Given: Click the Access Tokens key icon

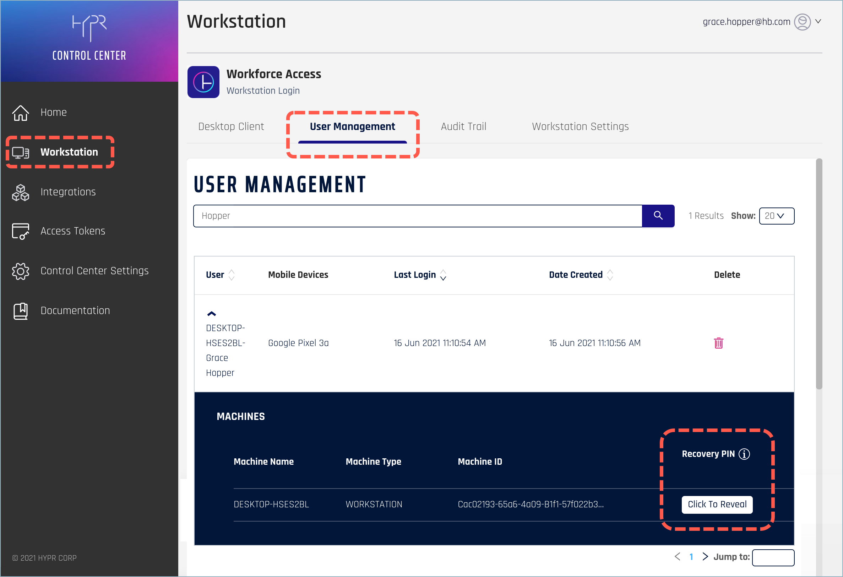Looking at the screenshot, I should click(x=20, y=231).
